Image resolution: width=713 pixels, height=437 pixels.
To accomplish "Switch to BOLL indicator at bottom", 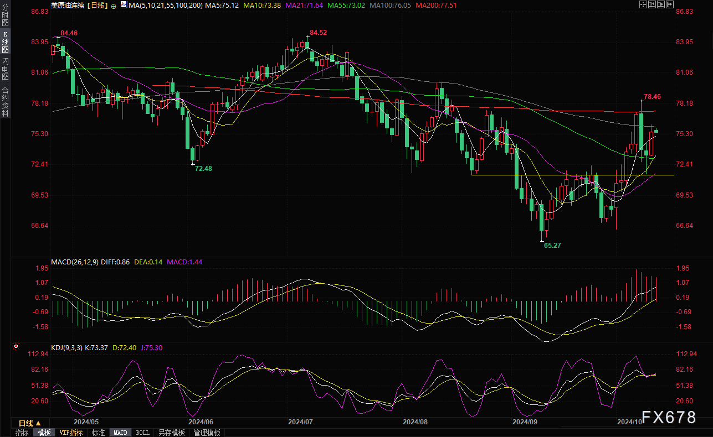I will click(142, 433).
